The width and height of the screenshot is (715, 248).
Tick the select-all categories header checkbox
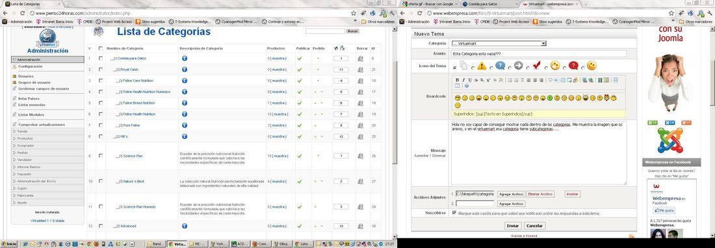[100, 48]
